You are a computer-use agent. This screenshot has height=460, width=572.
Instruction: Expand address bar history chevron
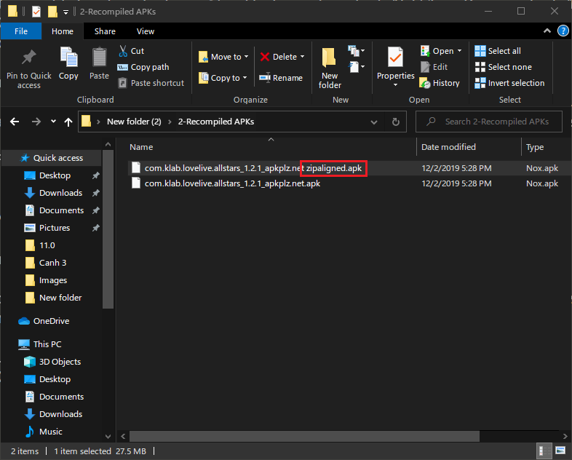(374, 122)
